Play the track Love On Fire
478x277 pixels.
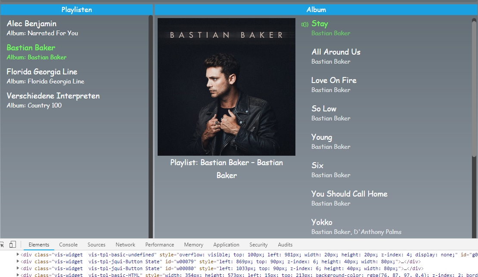(334, 80)
